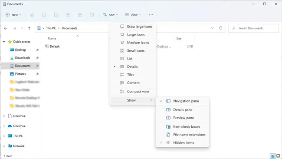Expand the white OneDrive tree node
The width and height of the screenshot is (282, 159).
[x=4, y=116]
